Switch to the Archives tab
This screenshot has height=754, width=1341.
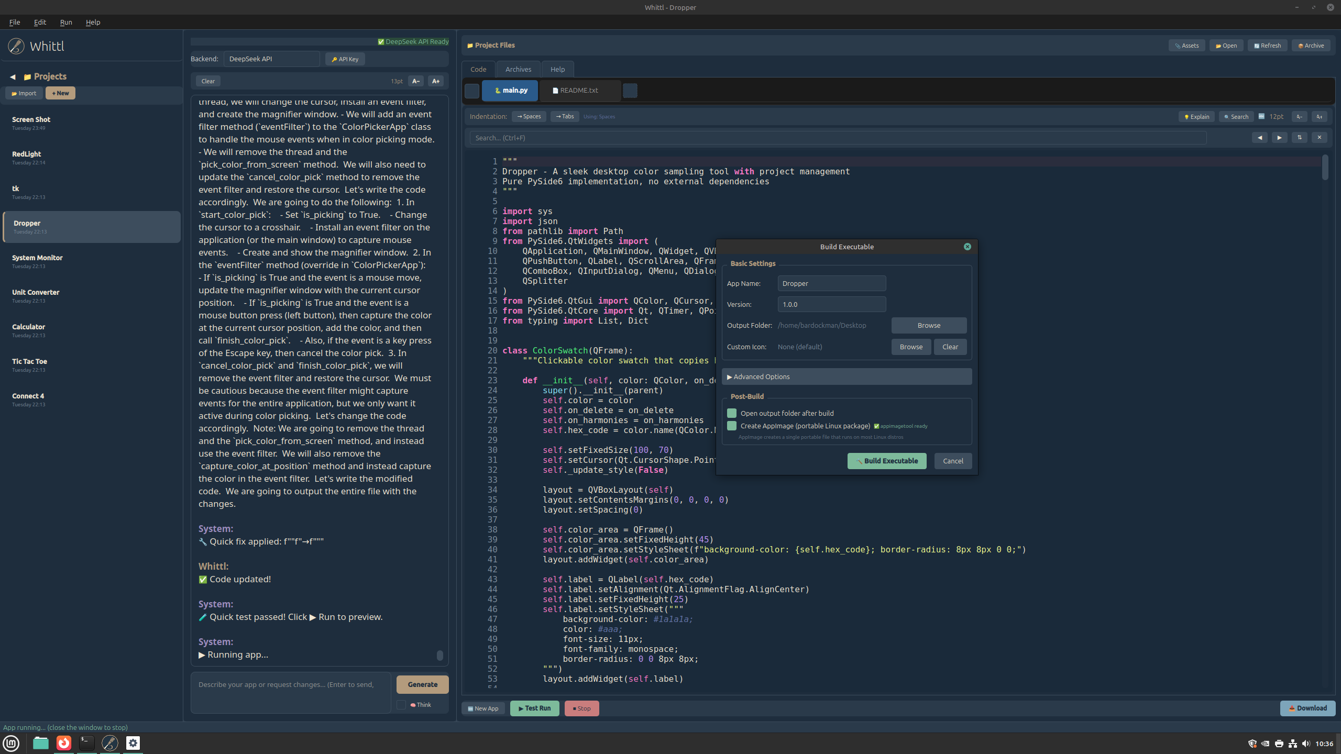click(x=518, y=69)
